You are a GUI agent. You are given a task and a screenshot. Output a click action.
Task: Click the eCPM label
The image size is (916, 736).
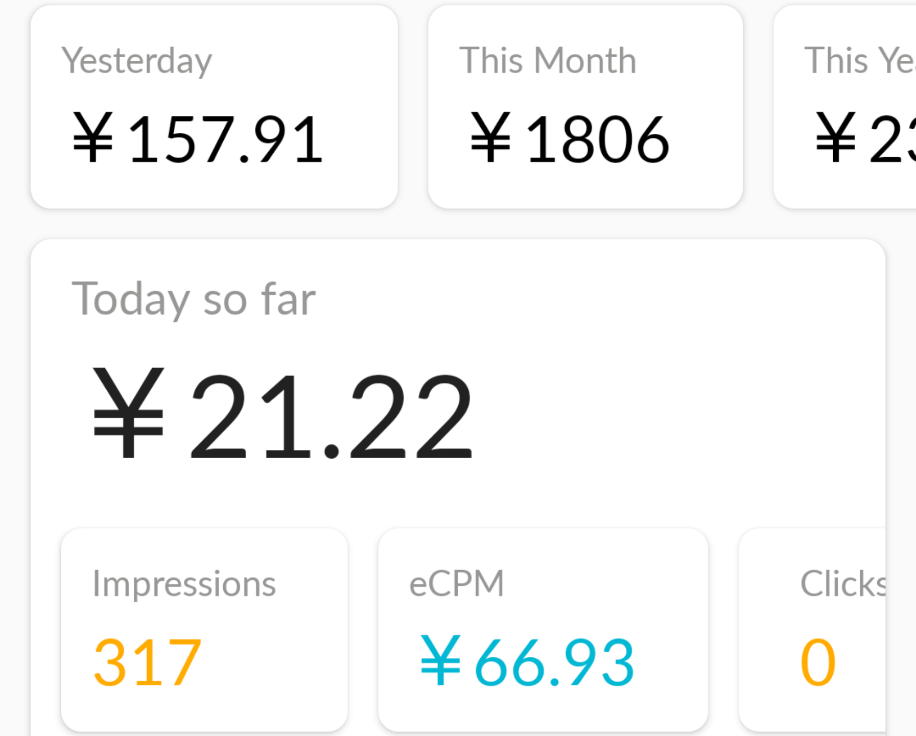pos(457,583)
